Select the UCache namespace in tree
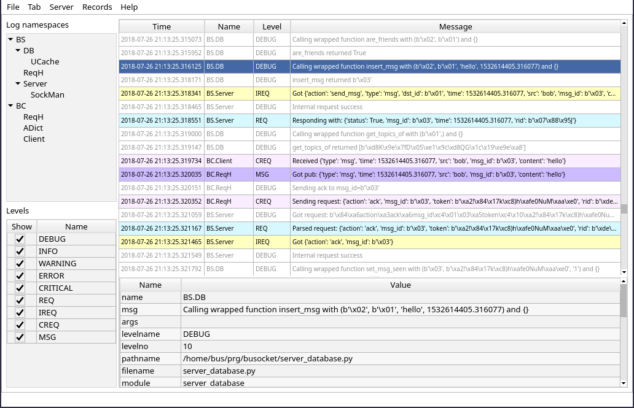634x408 pixels. click(x=45, y=62)
